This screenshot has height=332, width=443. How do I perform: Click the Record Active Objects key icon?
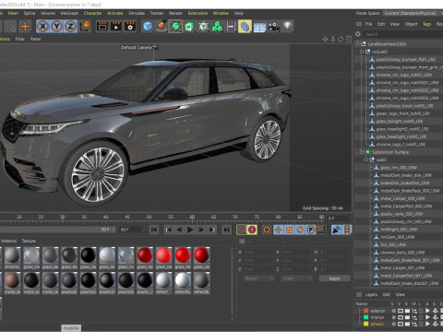tap(242, 230)
